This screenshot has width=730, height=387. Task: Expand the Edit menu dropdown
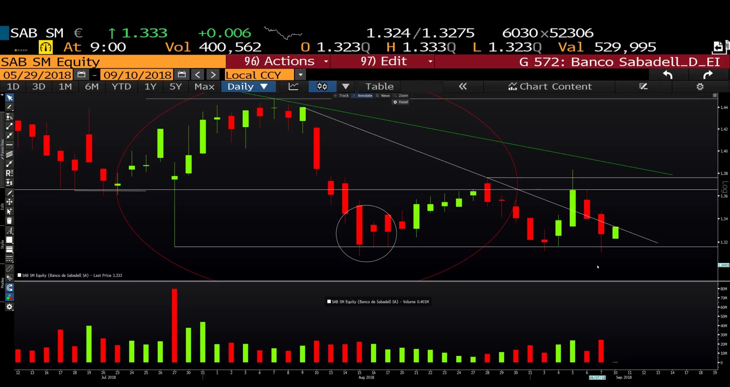click(430, 61)
